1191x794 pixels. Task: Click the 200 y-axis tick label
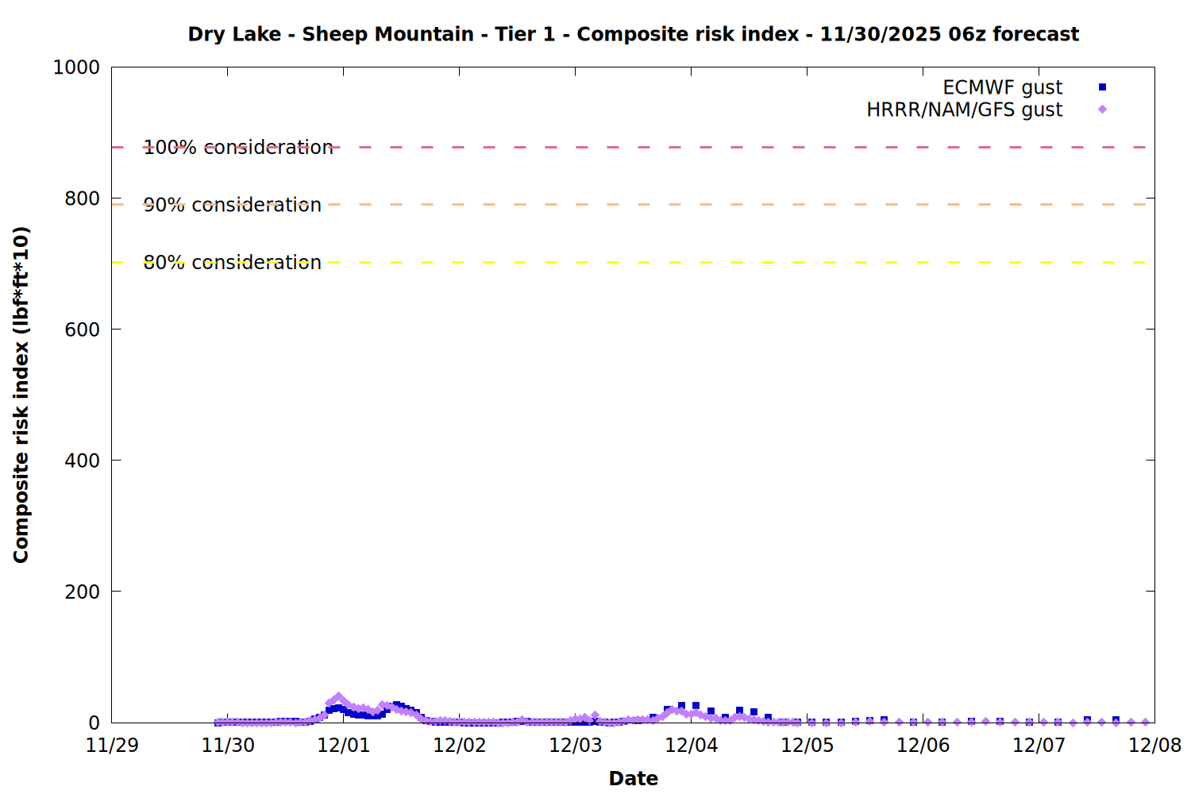tap(82, 592)
